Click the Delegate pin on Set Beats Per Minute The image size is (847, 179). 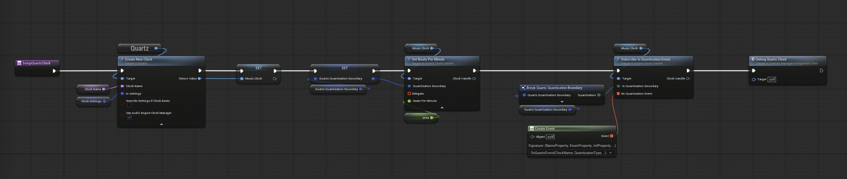click(x=409, y=93)
